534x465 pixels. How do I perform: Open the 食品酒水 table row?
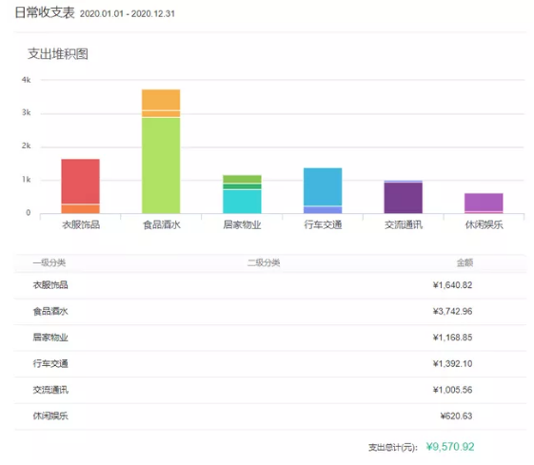pyautogui.click(x=270, y=311)
